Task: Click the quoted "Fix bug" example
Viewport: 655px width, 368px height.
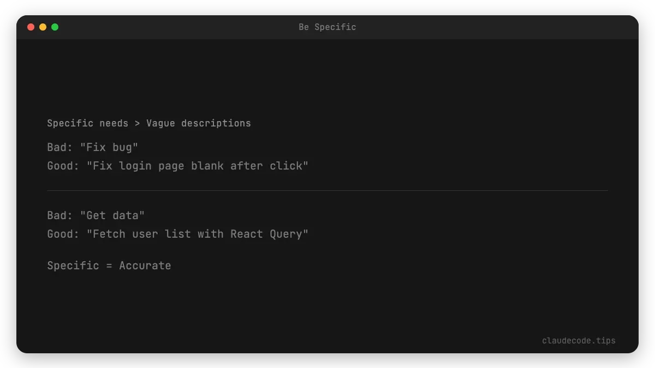Action: (109, 147)
